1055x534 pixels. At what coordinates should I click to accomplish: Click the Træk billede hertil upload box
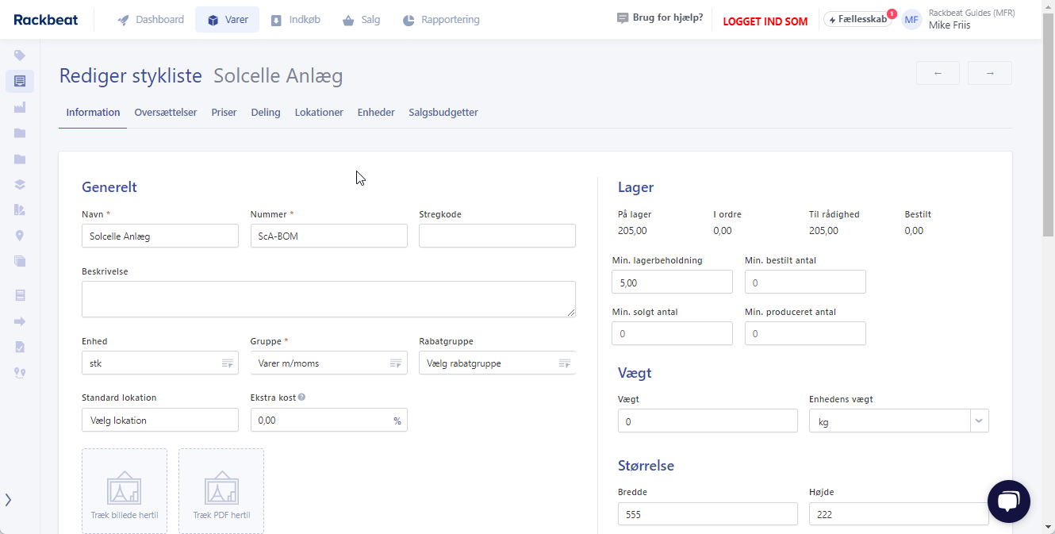125,490
